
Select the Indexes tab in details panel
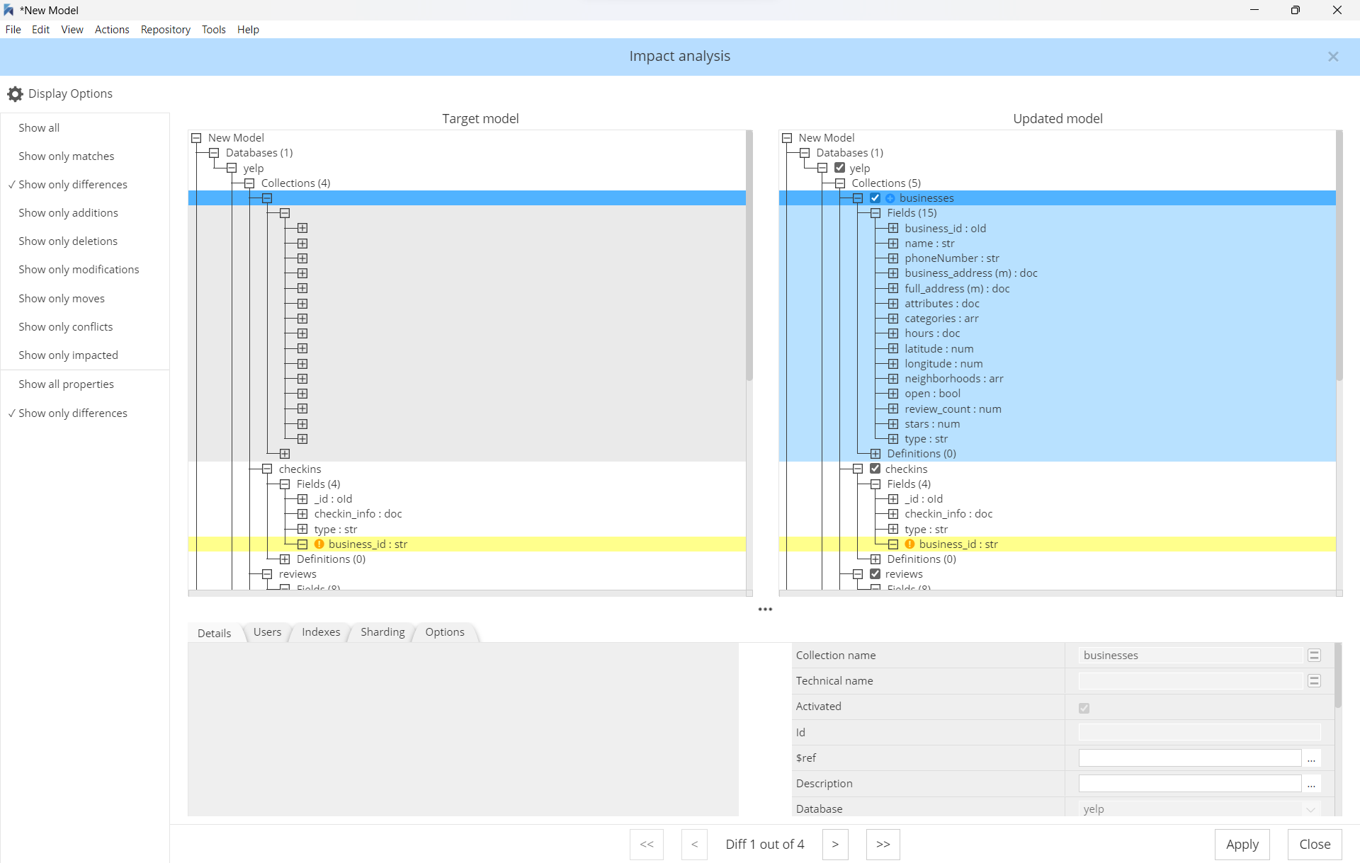click(320, 632)
